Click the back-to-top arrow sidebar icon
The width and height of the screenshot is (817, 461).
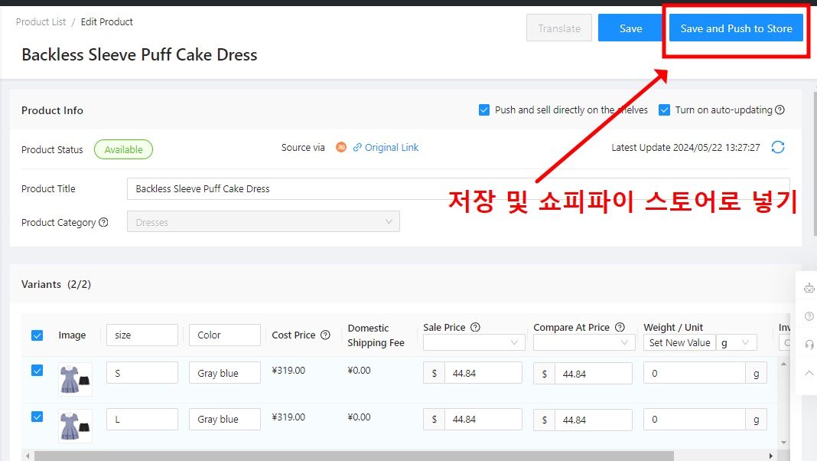(809, 372)
